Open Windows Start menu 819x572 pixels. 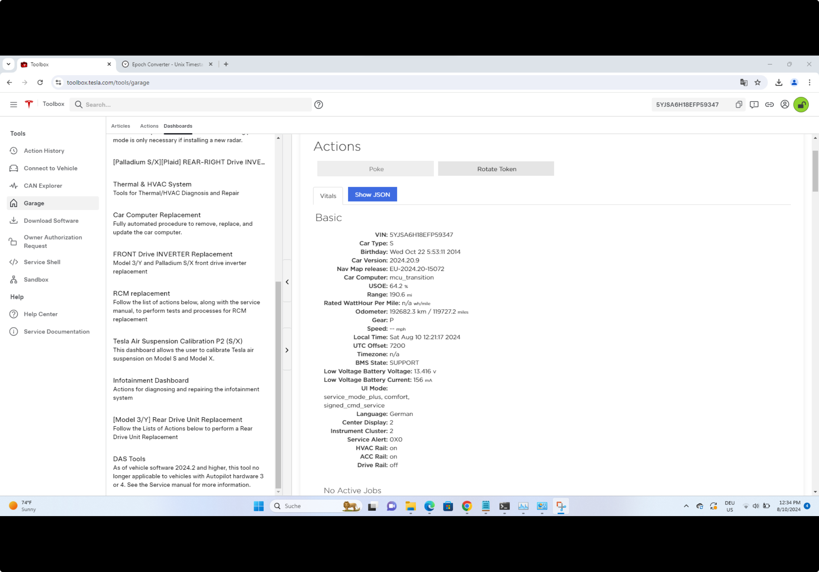coord(259,506)
